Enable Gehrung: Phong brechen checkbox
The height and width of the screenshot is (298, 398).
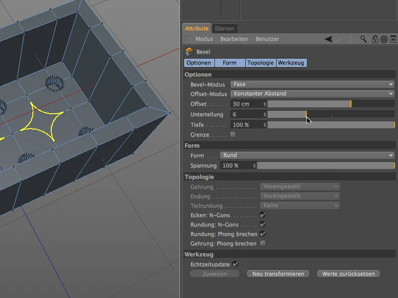[263, 243]
